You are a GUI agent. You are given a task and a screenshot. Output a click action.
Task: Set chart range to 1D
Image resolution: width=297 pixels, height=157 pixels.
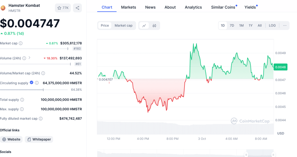pos(223,25)
